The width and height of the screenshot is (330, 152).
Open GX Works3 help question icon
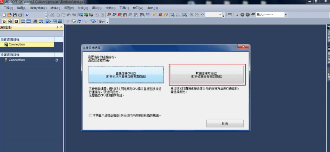pyautogui.click(x=27, y=15)
